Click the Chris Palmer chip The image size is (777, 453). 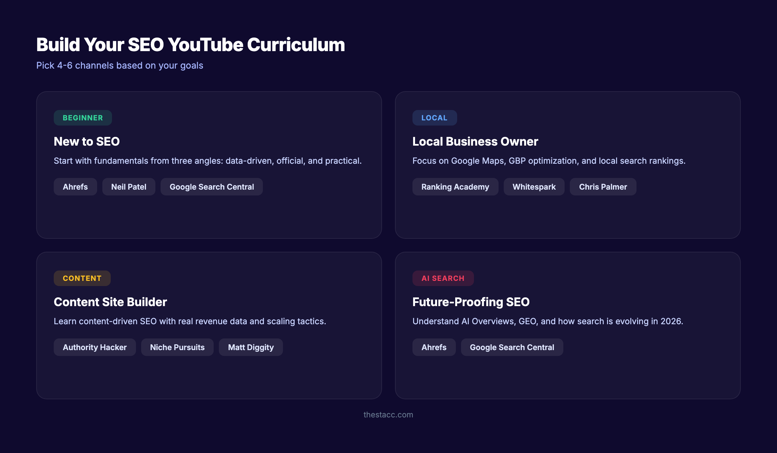coord(602,187)
